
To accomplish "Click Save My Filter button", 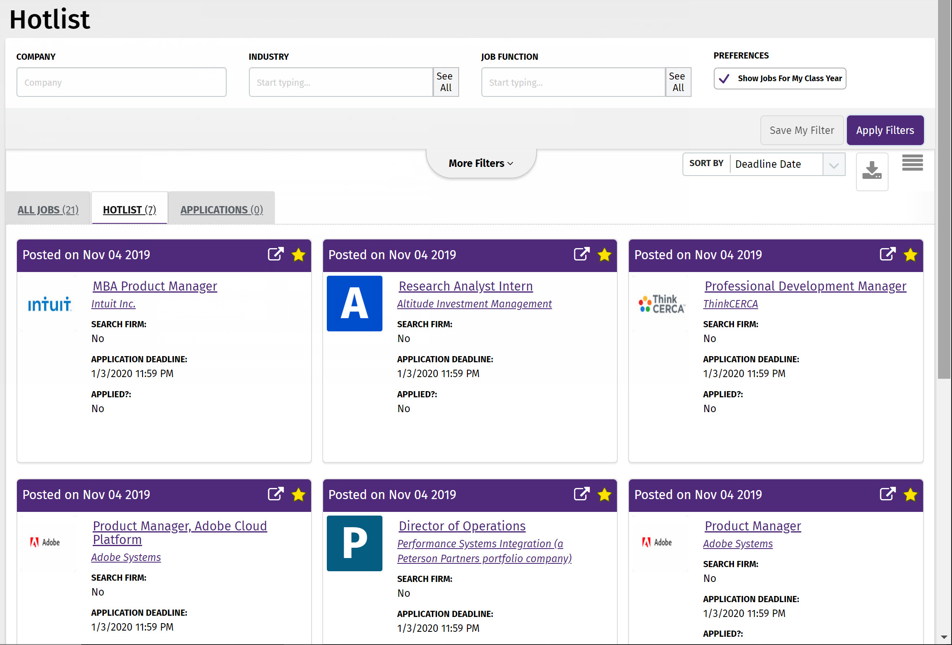I will 802,130.
